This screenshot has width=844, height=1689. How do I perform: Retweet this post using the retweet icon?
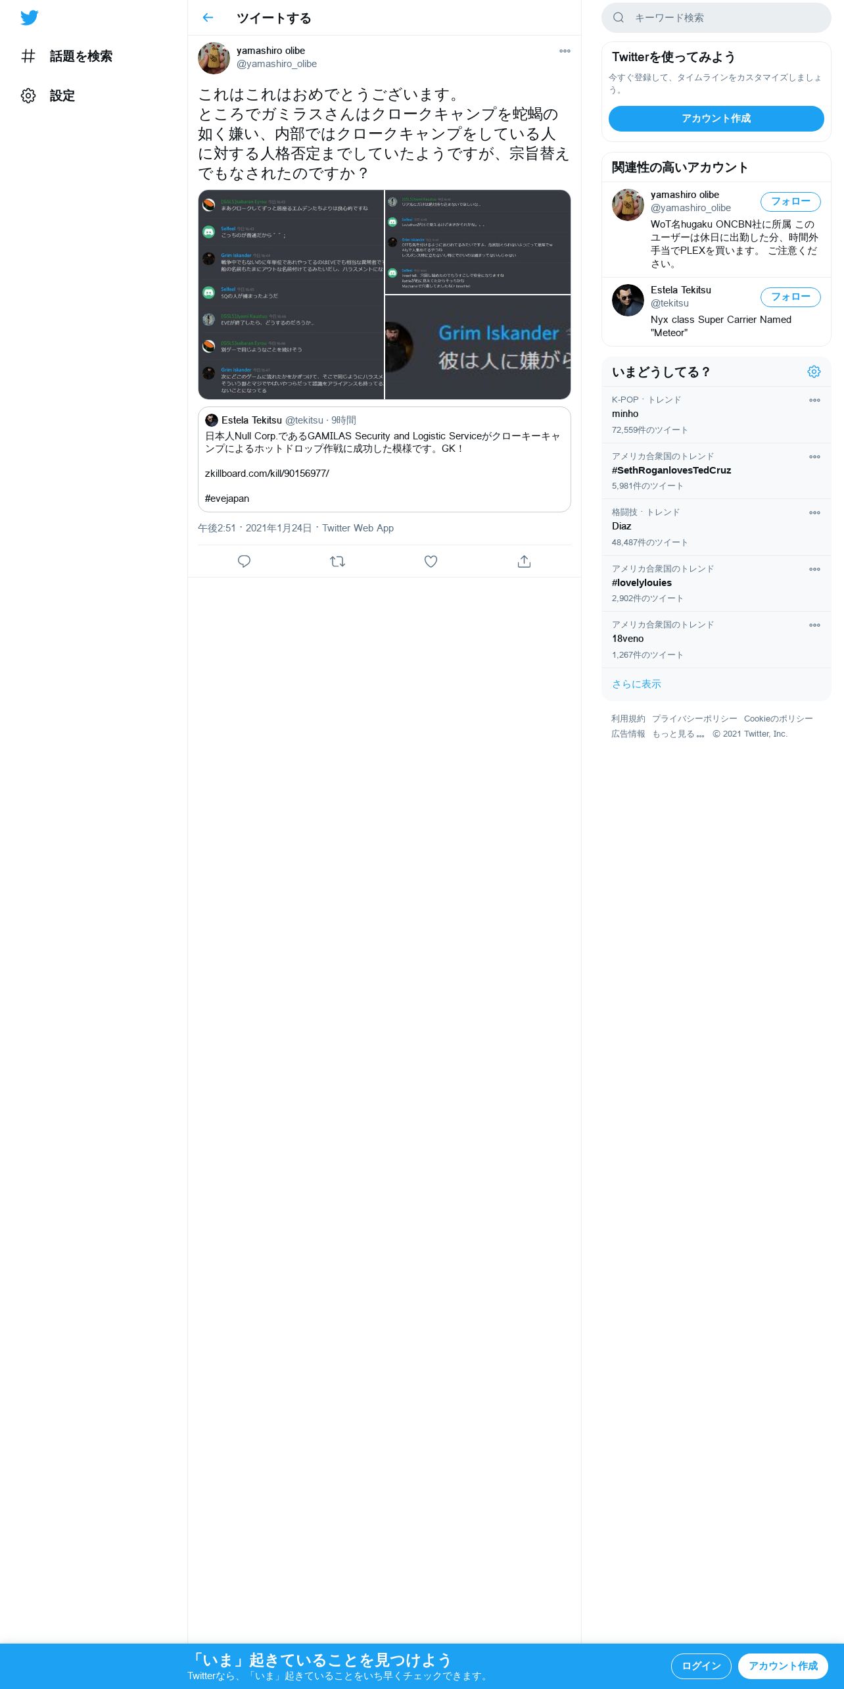coord(337,561)
